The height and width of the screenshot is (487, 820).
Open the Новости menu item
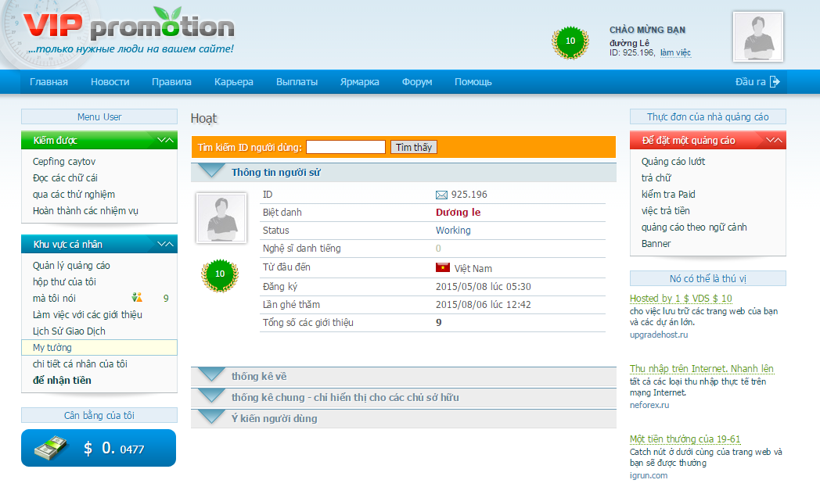110,82
